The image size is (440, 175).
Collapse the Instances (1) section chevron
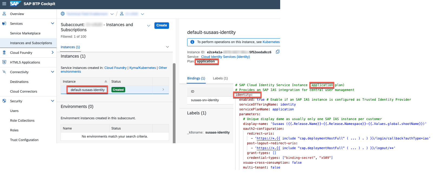click(167, 47)
